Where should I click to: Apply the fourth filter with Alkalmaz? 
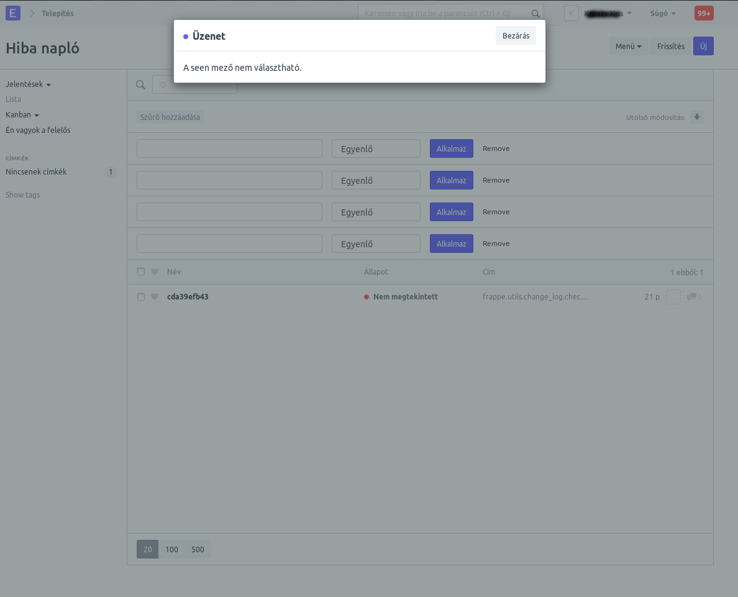click(452, 244)
